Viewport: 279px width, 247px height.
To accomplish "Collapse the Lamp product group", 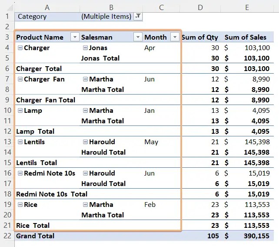I will tap(20, 110).
